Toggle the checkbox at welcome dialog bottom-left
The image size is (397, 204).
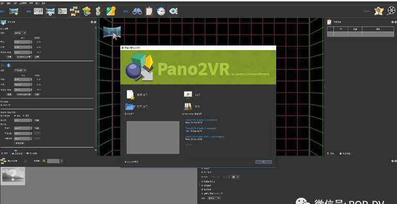(125, 162)
